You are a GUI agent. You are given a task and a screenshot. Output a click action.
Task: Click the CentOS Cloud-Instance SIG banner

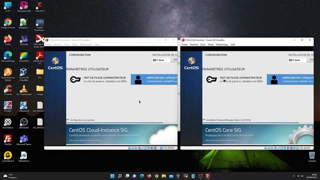click(122, 134)
